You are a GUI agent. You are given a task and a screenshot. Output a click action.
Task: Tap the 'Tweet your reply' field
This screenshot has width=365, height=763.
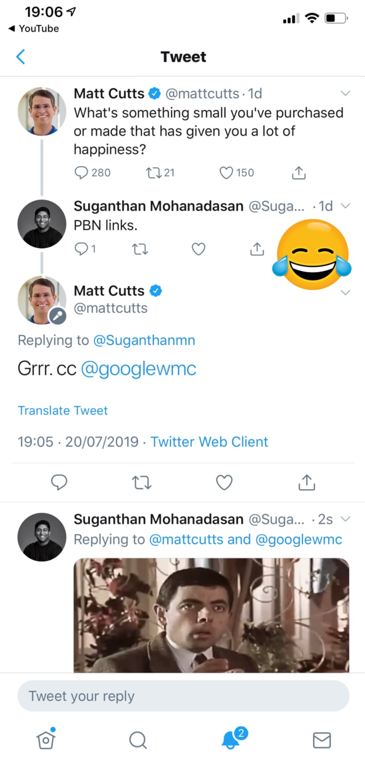[x=183, y=696]
